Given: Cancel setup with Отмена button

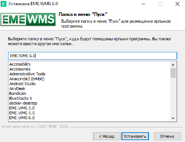Looking at the screenshot, I should coord(167,136).
